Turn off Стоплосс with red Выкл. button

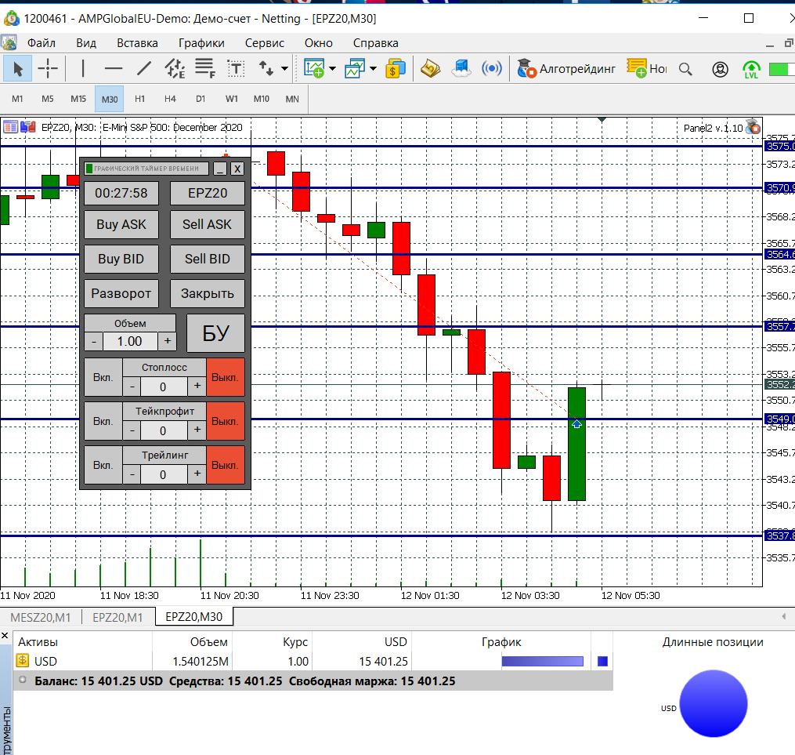225,378
